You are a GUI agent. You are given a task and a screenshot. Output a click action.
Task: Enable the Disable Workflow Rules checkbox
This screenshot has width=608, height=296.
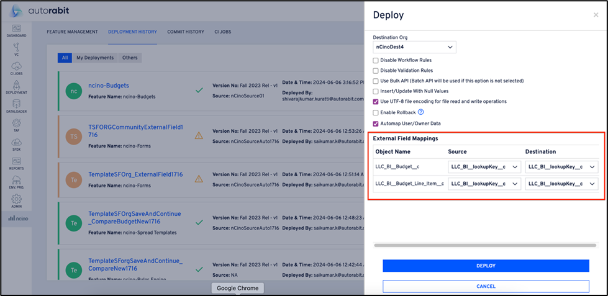coord(375,60)
